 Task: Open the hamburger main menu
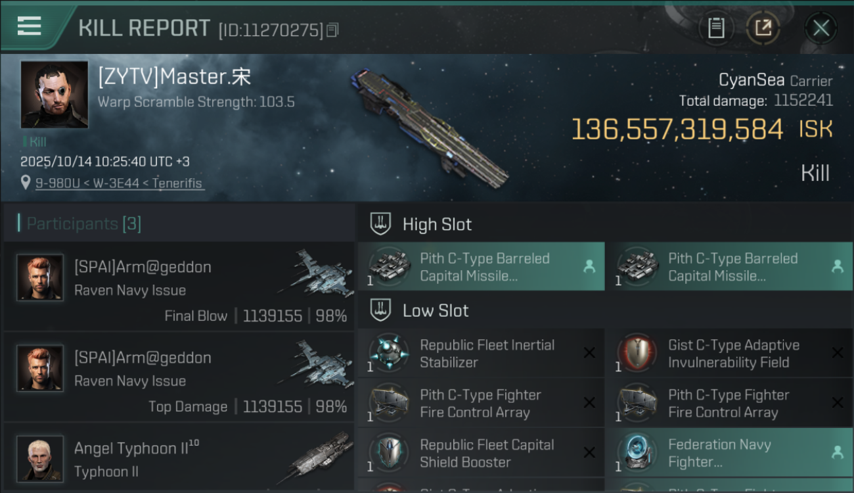30,26
